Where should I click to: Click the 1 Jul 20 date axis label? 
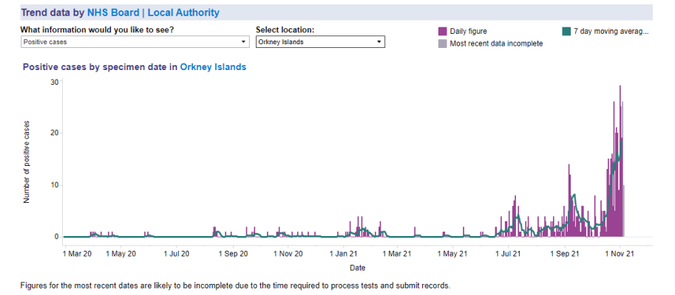click(x=175, y=254)
